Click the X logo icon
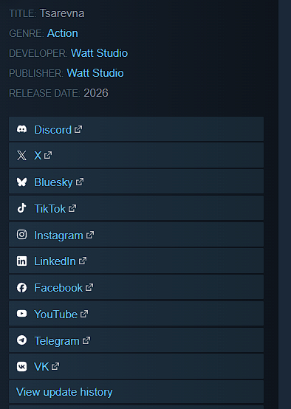Viewport: 291px width, 409px height. [21, 156]
